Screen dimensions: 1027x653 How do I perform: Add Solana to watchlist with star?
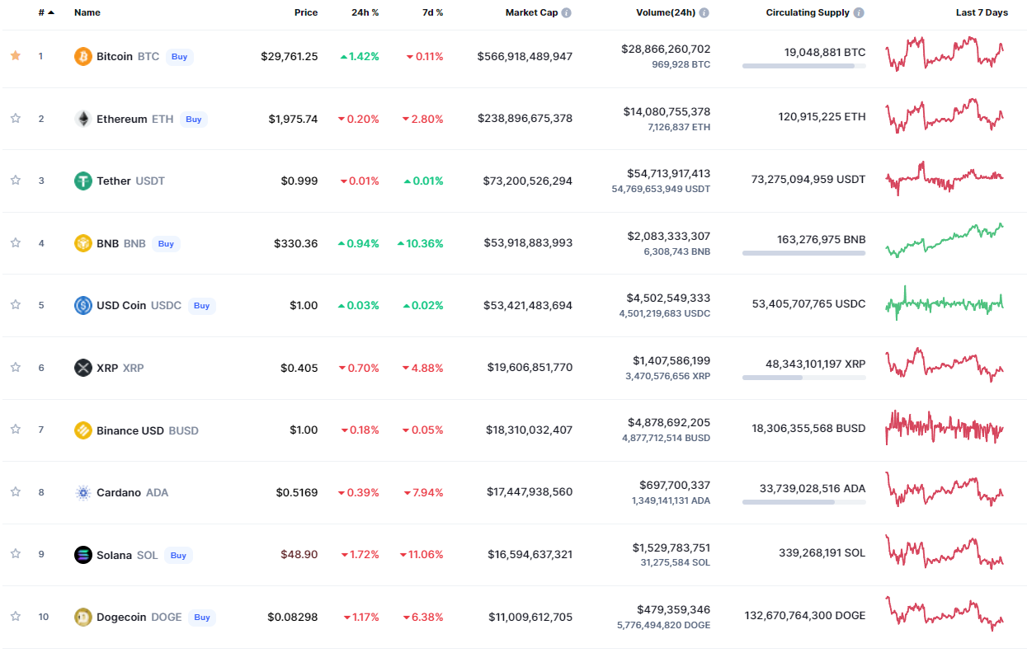point(15,553)
